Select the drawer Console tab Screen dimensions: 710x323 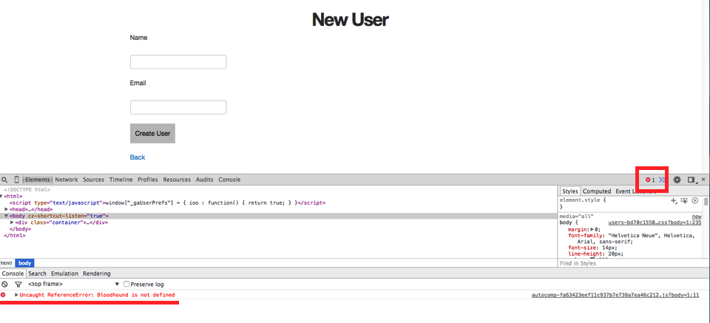click(x=13, y=273)
